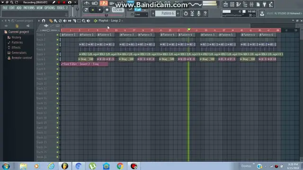This screenshot has width=303, height=170.
Task: Click the circular arrow icon beside the scissors
Action: click(x=186, y=13)
